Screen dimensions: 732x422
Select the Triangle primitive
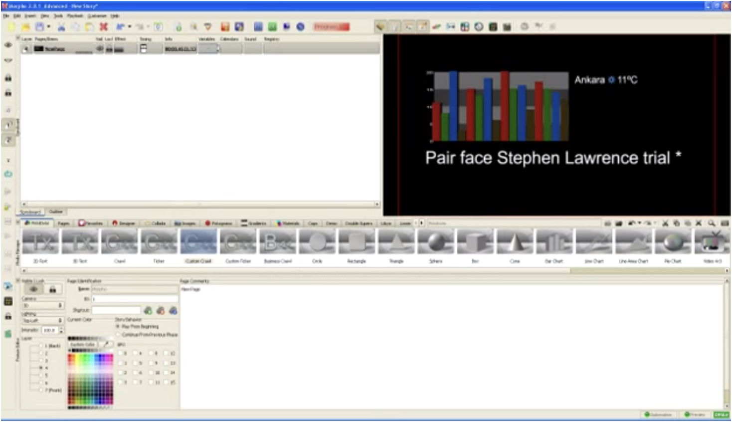pos(396,246)
